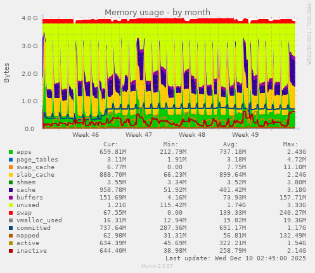The width and height of the screenshot is (315, 273).
Task: Click cache max value 3.18G
Action: 297,190
